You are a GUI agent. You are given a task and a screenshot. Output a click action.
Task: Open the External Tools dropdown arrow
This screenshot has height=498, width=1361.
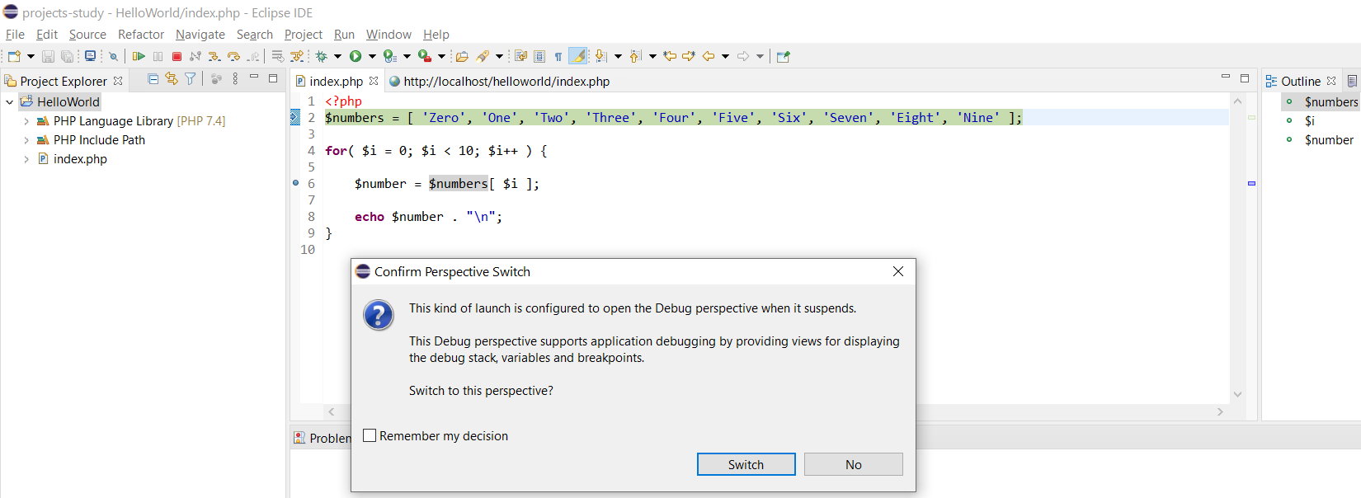tap(441, 56)
